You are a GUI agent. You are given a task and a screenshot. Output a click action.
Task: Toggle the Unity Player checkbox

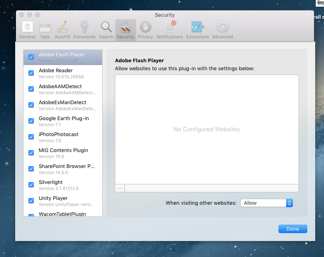click(31, 201)
